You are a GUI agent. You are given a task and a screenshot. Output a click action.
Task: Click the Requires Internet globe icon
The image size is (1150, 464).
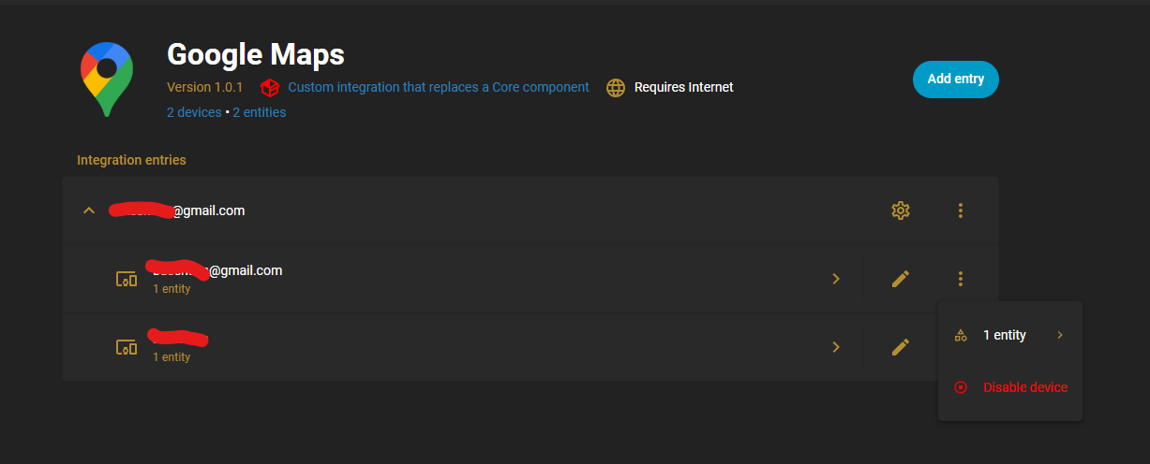tap(615, 87)
